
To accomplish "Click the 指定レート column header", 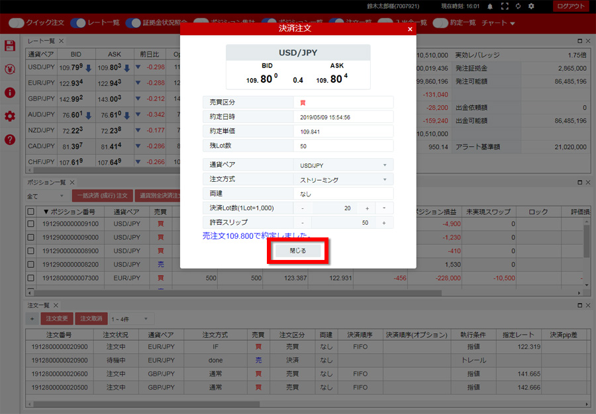I will coord(518,335).
